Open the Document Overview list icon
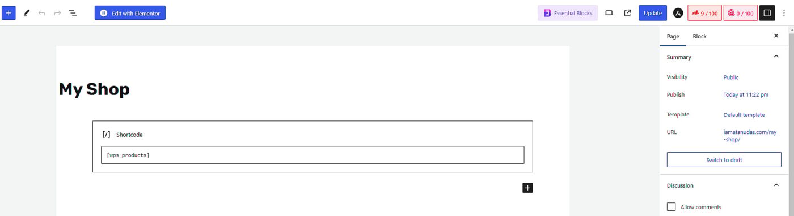Viewport: 794px width, 216px height. click(73, 12)
